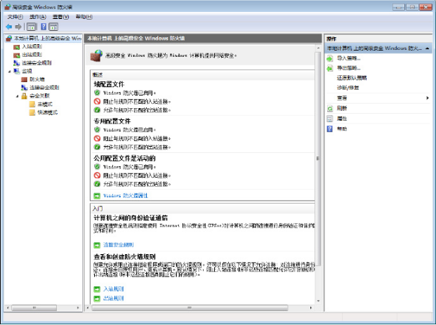The height and width of the screenshot is (325, 436).
Task: Choose 还原默认策略 in actions pane
Action: pos(352,78)
